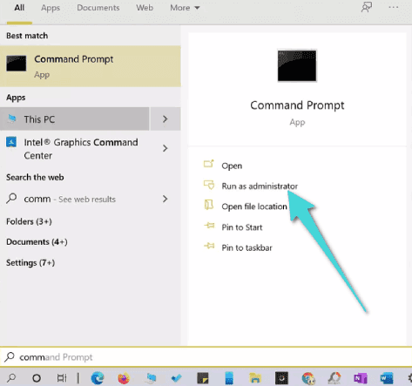Launch Microsoft Edge from the taskbar
Screen dimensions: 412x386
pos(98,378)
